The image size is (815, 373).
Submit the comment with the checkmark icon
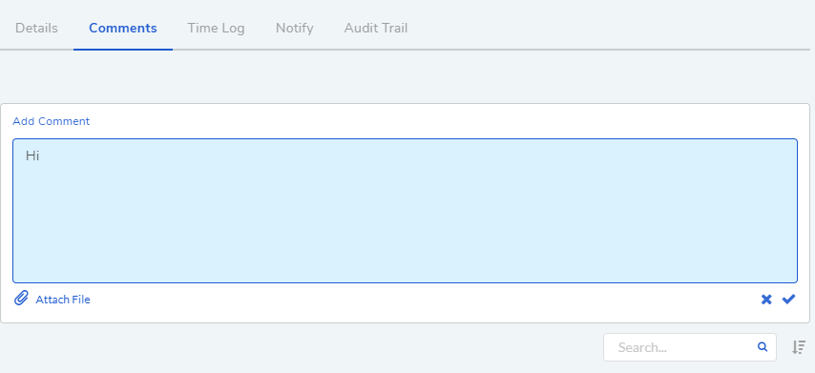coord(788,299)
